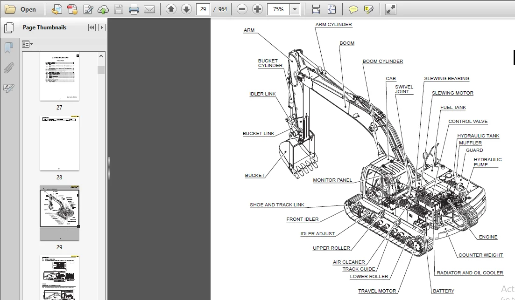Go to next page arrow
Screen dimensions: 515x300
(x=186, y=9)
